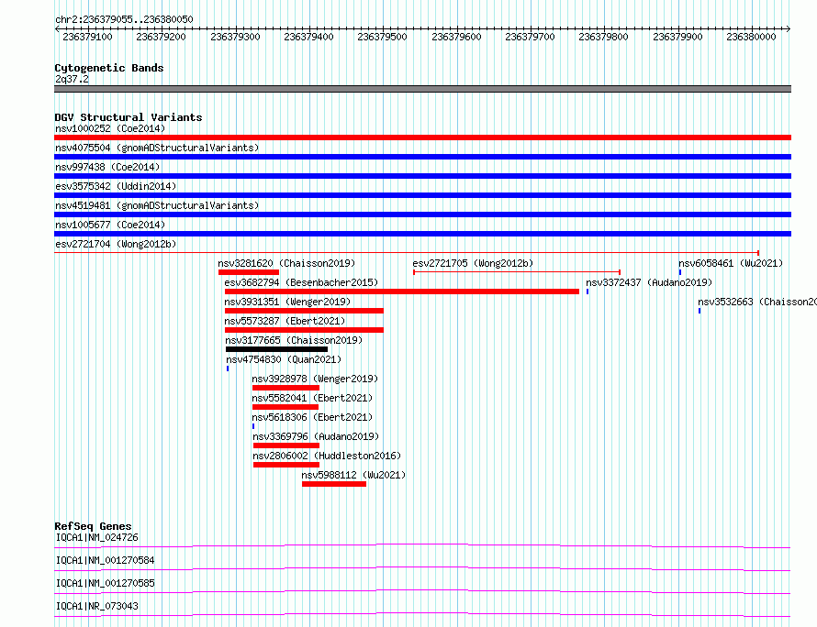Open nsv4075504 (gnomADStructuralVariants) label
817x627 pixels.
157,148
